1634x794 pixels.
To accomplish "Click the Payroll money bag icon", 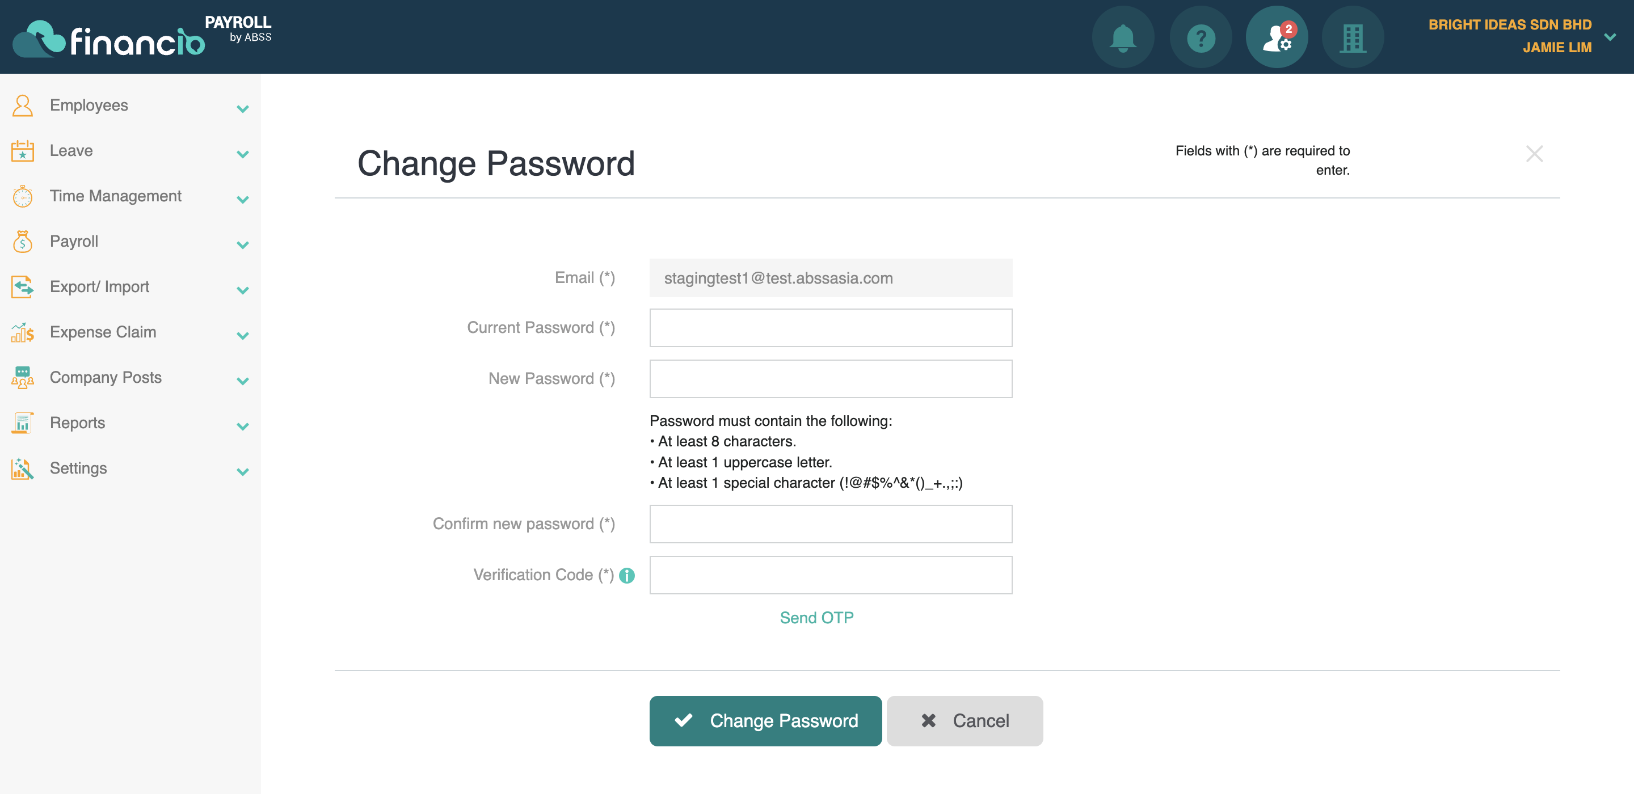I will tap(22, 242).
